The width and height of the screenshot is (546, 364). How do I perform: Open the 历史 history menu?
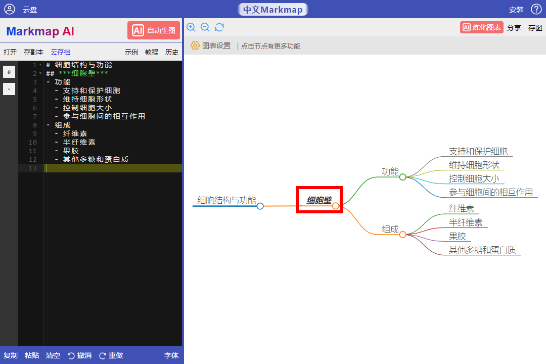[x=172, y=52]
